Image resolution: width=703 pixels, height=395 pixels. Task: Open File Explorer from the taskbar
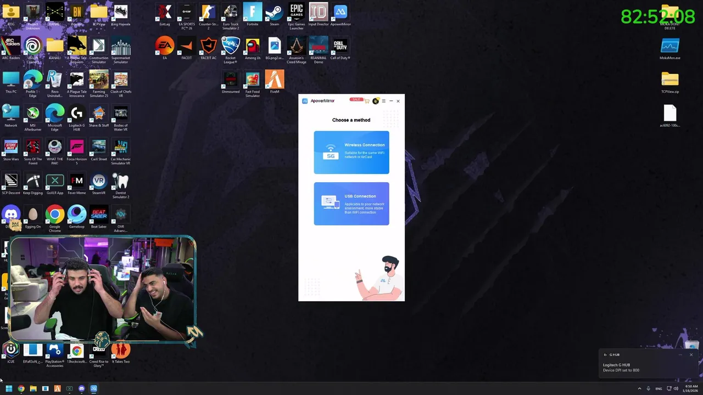coord(33,388)
